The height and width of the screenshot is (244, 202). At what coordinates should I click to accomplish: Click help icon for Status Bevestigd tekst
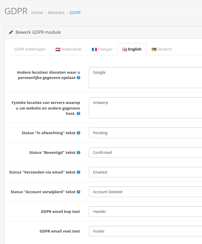click(x=79, y=152)
